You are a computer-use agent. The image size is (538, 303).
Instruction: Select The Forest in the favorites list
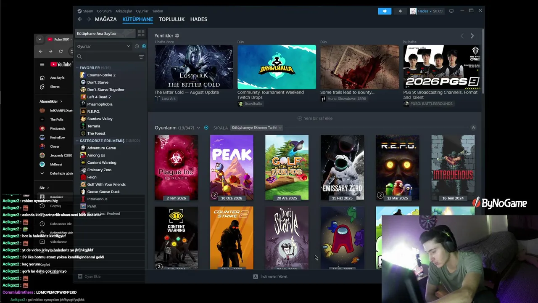(x=96, y=133)
